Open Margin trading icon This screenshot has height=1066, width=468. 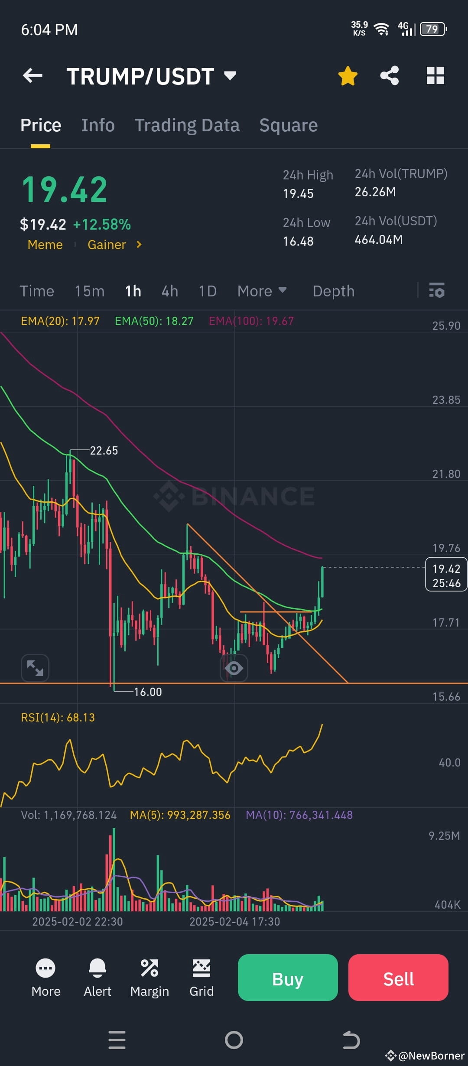click(149, 978)
